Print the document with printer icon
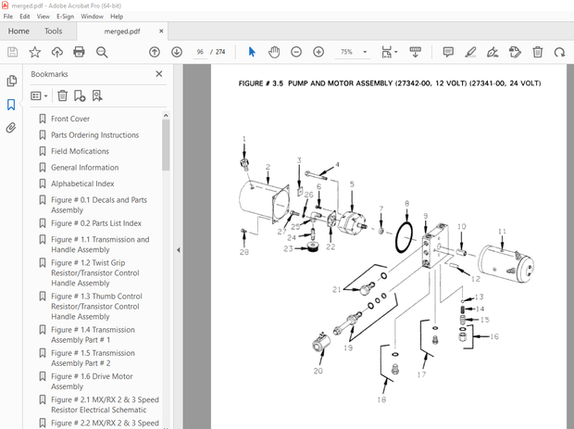This screenshot has height=429, width=574. [x=79, y=52]
